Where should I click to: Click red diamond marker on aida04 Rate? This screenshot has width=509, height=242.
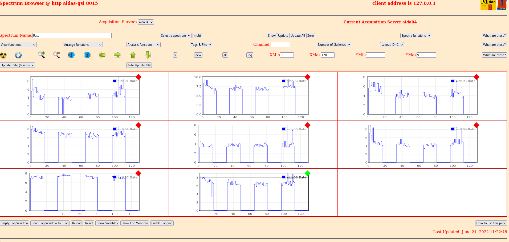(139, 125)
